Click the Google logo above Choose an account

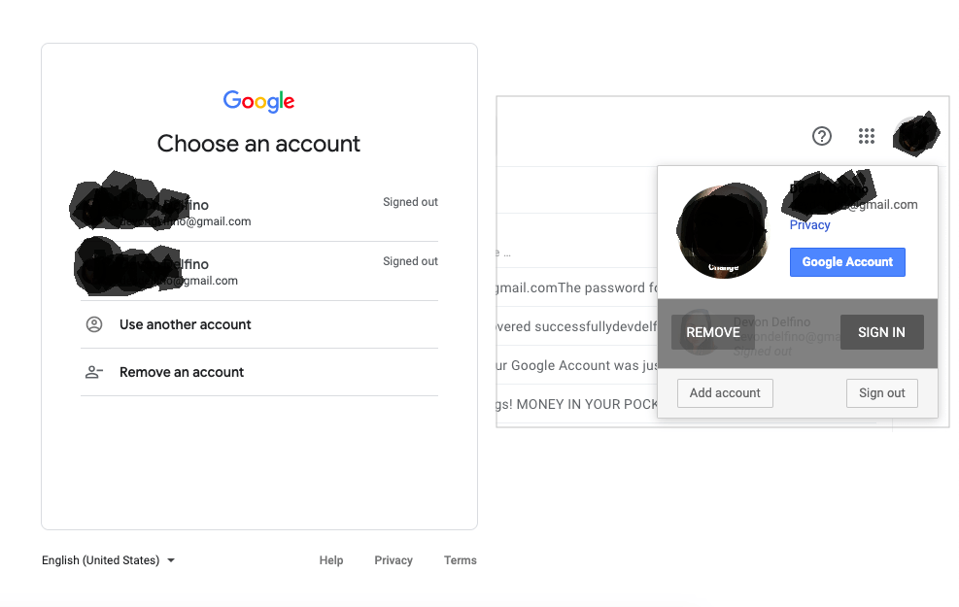point(258,101)
